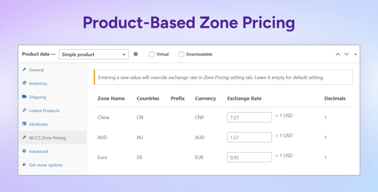
Task: Click the AU country code cell
Action: pyautogui.click(x=140, y=137)
